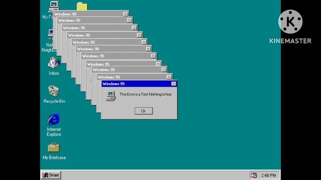Launch Internet Explorer from the desktop
Image resolution: width=321 pixels, height=180 pixels.
point(54,119)
